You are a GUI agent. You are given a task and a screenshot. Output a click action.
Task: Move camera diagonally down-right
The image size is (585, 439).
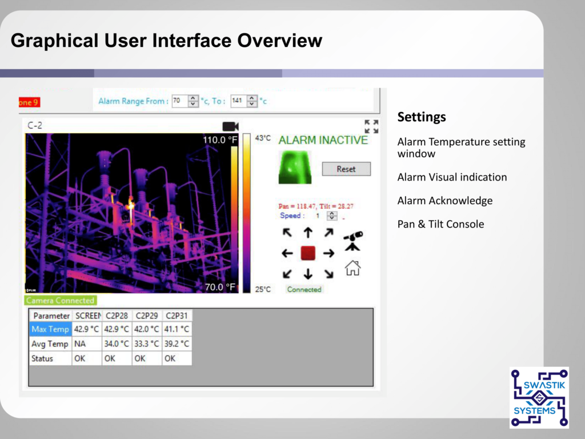328,274
